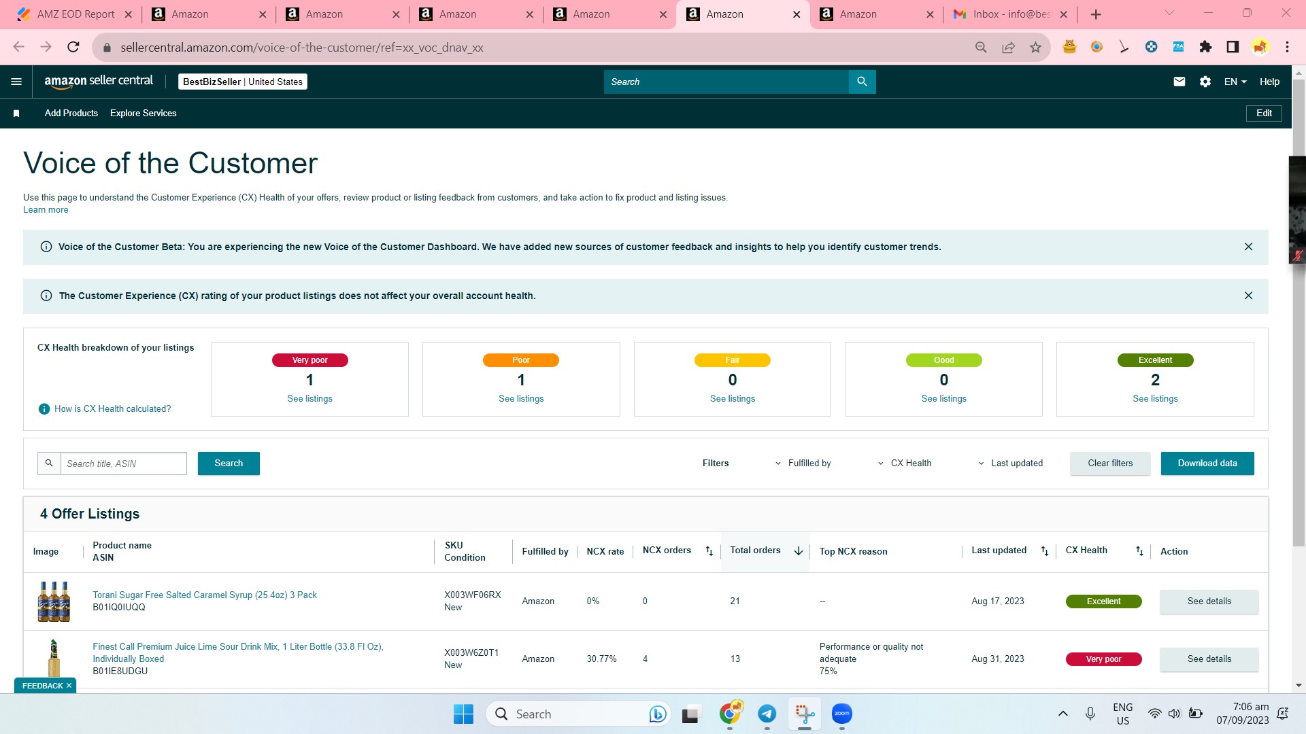Open Chrome's three-dot menu
1306x734 pixels.
1287,47
